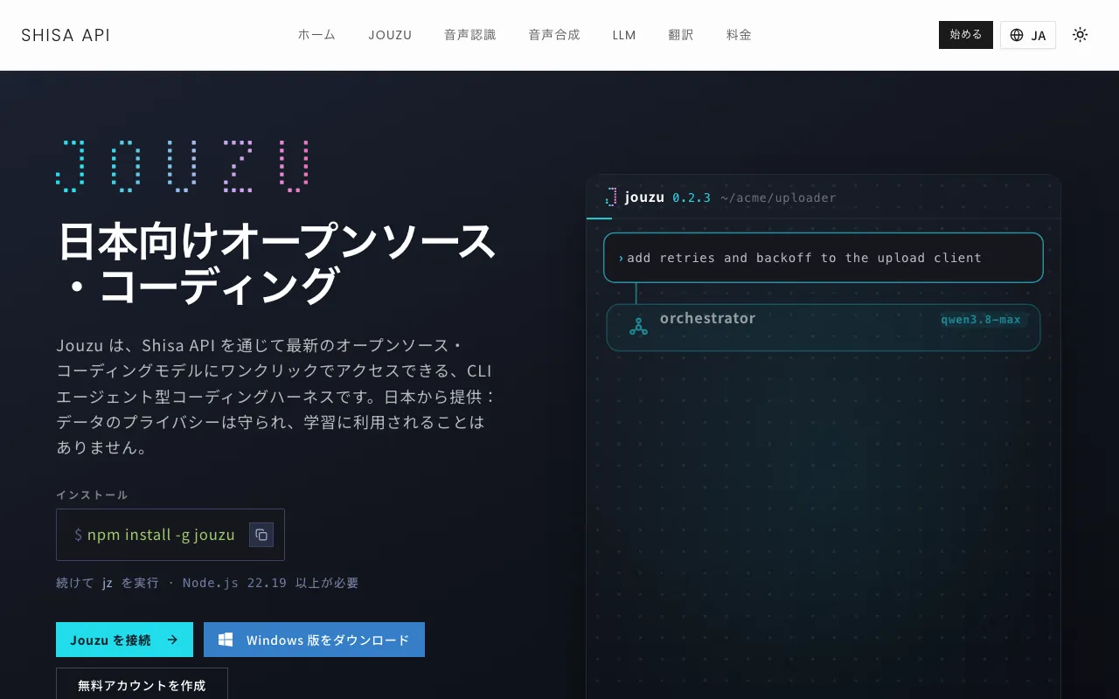Click the orchestrator node icon
Image resolution: width=1119 pixels, height=699 pixels.
pyautogui.click(x=638, y=327)
